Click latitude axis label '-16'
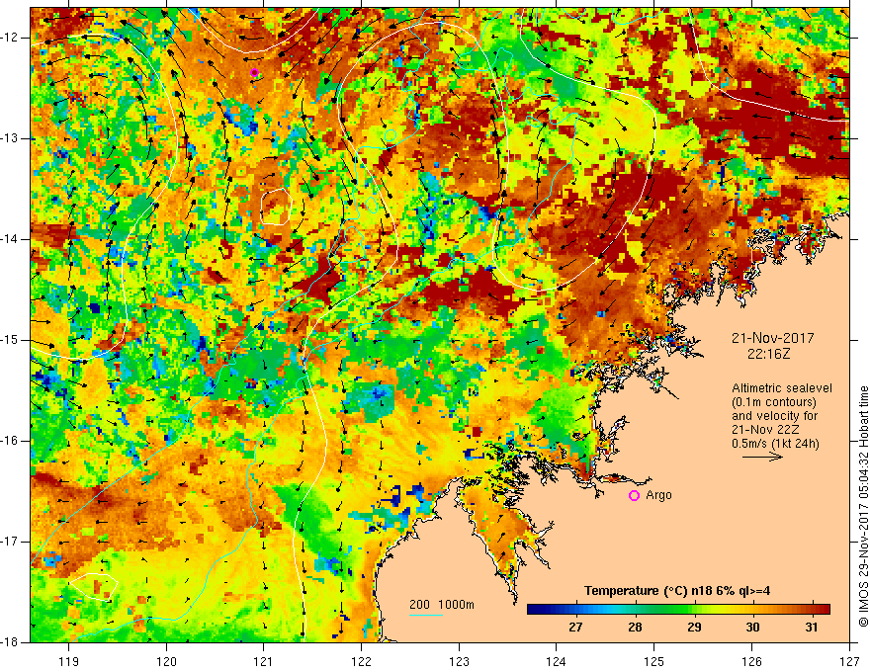870x672 pixels. (10, 441)
